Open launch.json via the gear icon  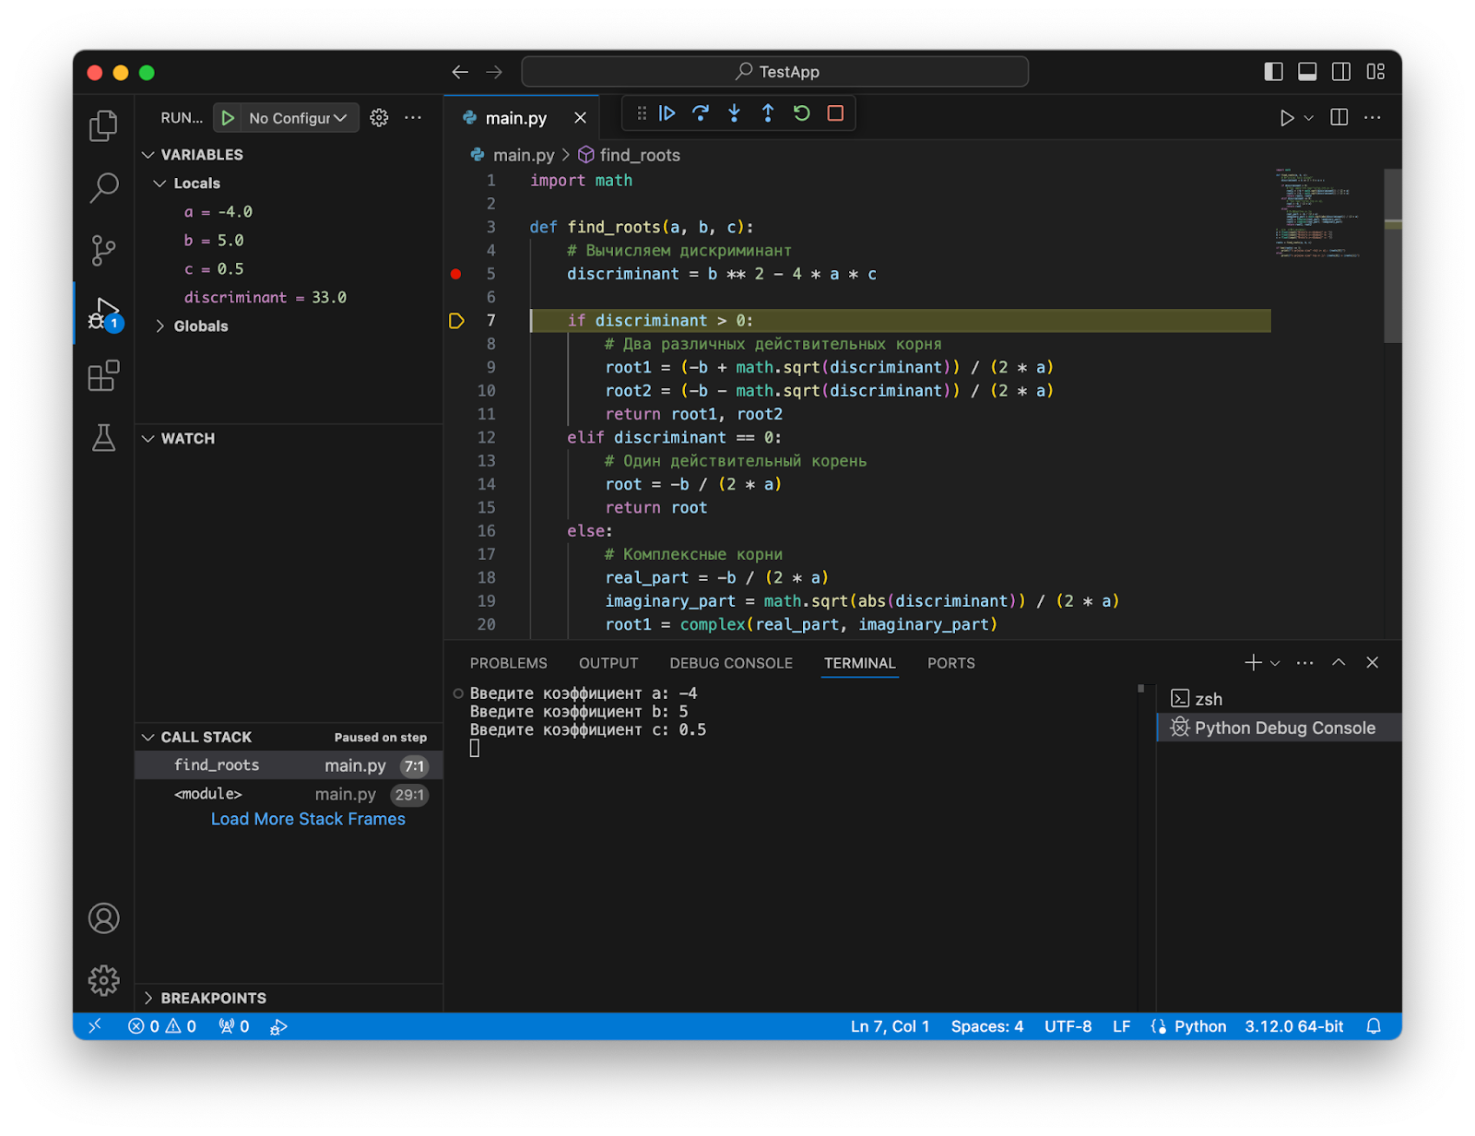click(x=379, y=118)
